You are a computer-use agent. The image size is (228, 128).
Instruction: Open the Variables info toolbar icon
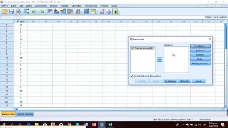click(63, 11)
